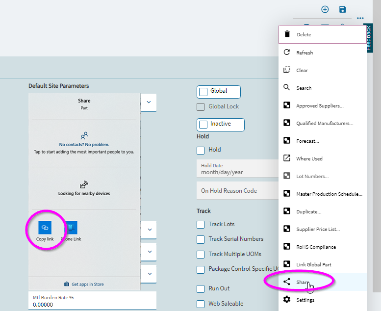Click the add new (plus circle) icon
This screenshot has height=311, width=381.
[x=325, y=9]
